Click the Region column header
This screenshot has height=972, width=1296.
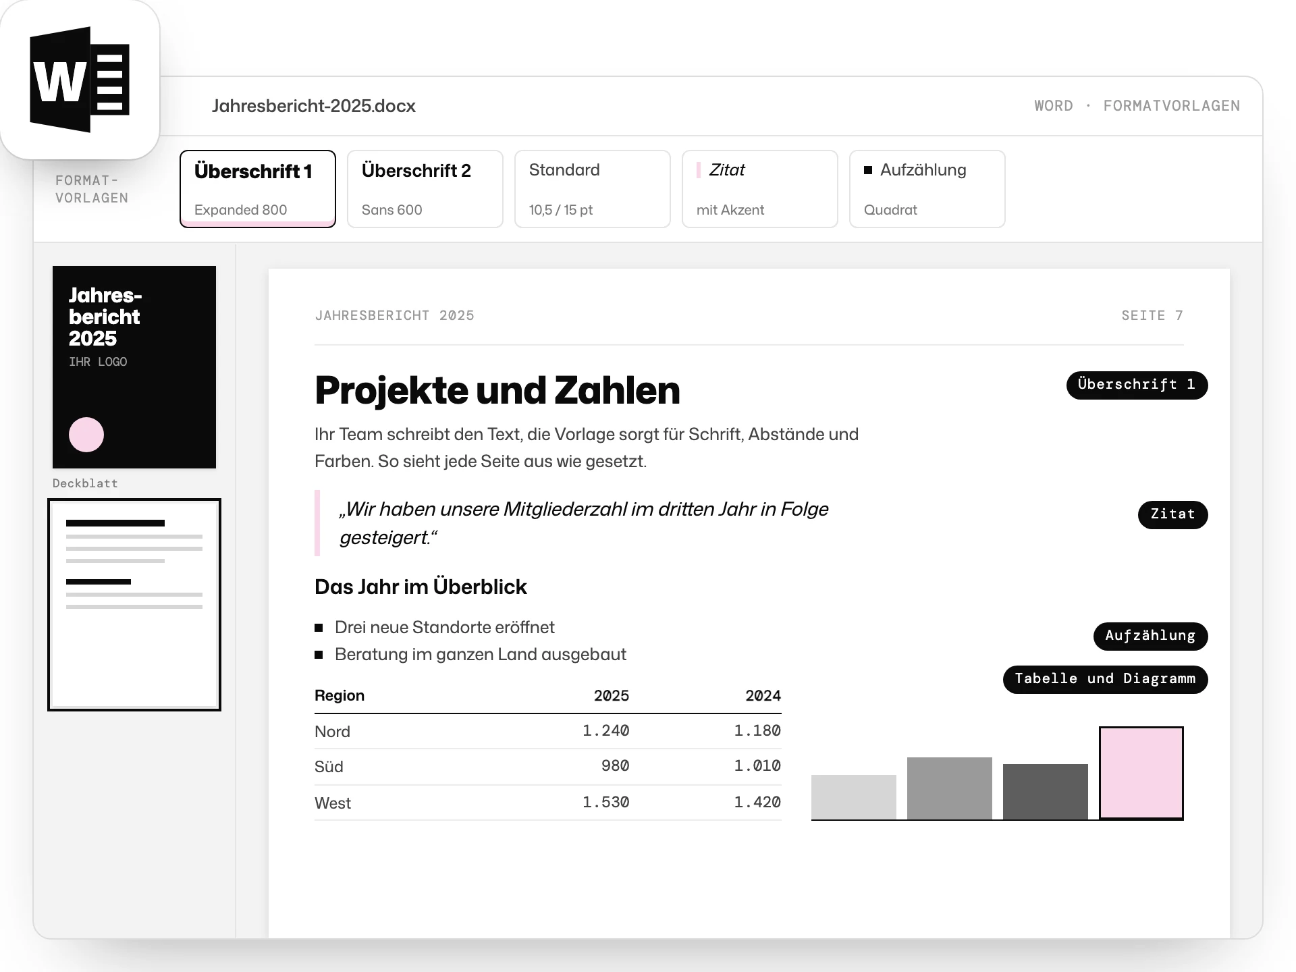click(x=340, y=695)
